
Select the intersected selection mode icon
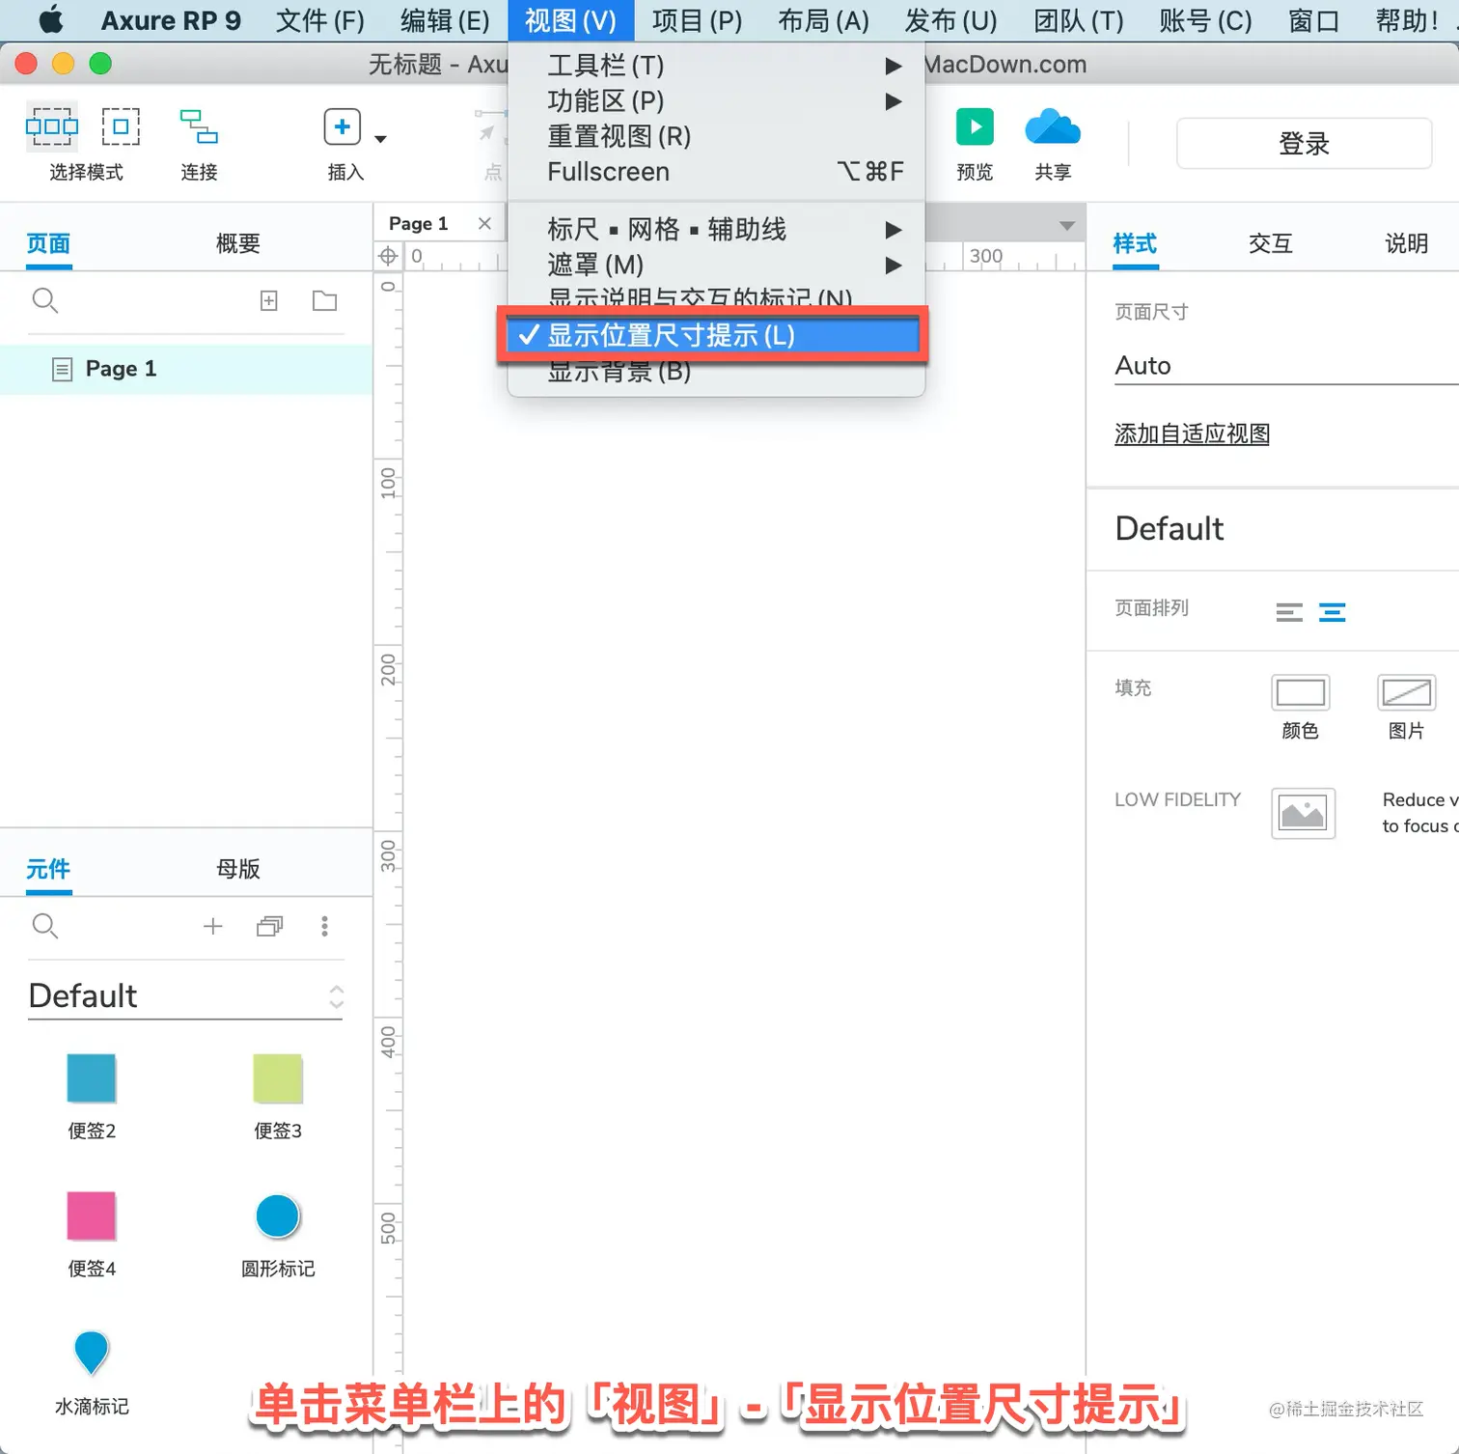point(52,126)
